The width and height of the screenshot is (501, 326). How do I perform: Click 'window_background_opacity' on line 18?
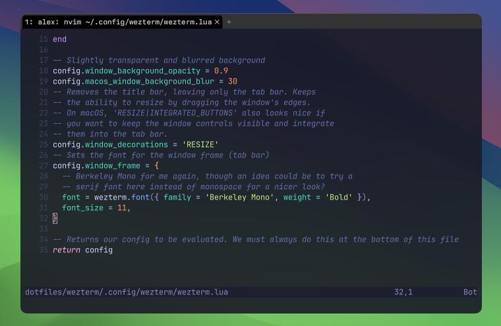(x=142, y=71)
